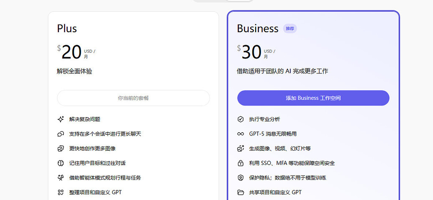Click the image sparkle icon beside 生成图像、视频、幻灯片等
The width and height of the screenshot is (433, 200).
[x=241, y=149]
